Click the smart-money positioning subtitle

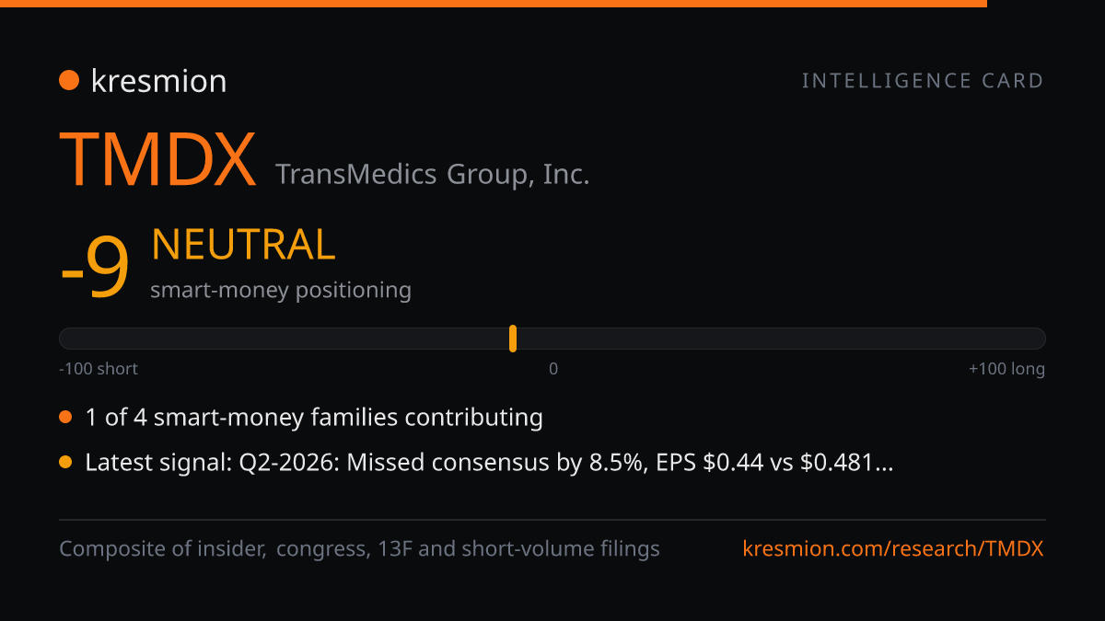(281, 290)
